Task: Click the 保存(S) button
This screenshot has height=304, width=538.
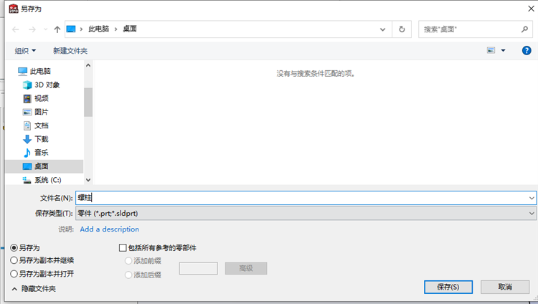Action: click(x=448, y=287)
